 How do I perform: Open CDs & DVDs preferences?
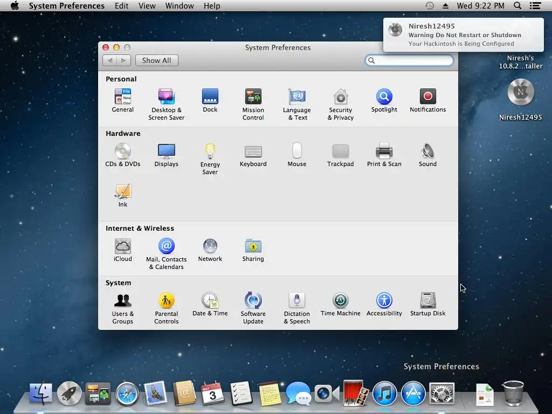(122, 155)
